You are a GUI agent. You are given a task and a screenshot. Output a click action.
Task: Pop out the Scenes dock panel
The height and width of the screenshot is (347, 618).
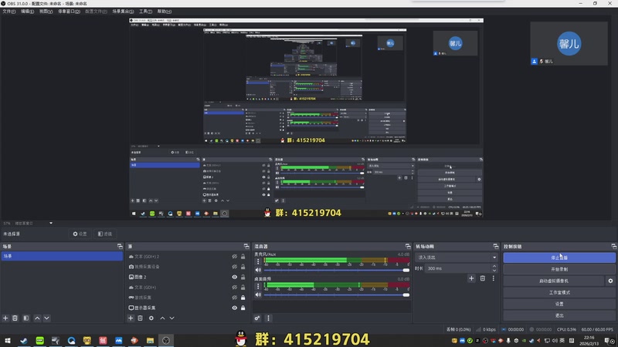pyautogui.click(x=120, y=246)
